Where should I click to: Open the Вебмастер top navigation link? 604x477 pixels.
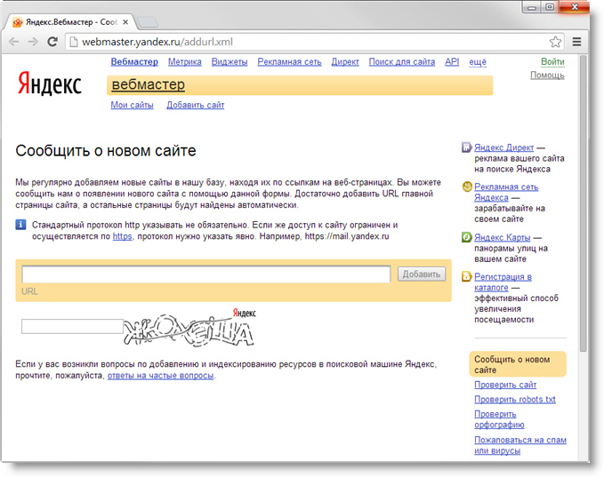134,62
